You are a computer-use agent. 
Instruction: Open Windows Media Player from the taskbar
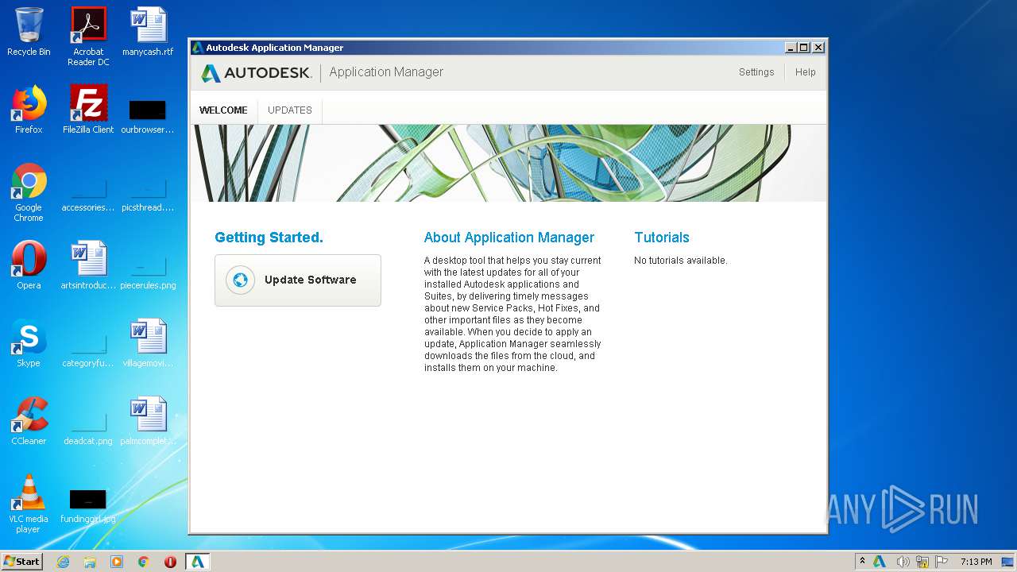(x=117, y=562)
